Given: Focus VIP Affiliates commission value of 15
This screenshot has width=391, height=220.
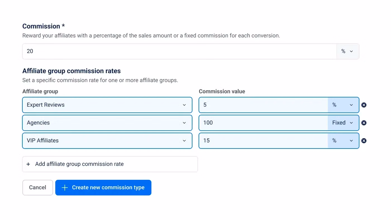Looking at the screenshot, I should point(263,141).
